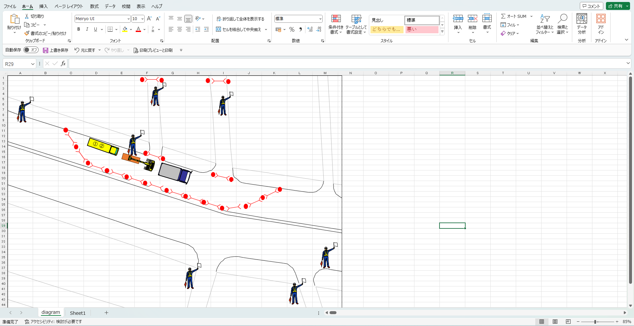Image resolution: width=634 pixels, height=326 pixels.
Task: Click the Find and Select magnifier icon
Action: point(562,18)
